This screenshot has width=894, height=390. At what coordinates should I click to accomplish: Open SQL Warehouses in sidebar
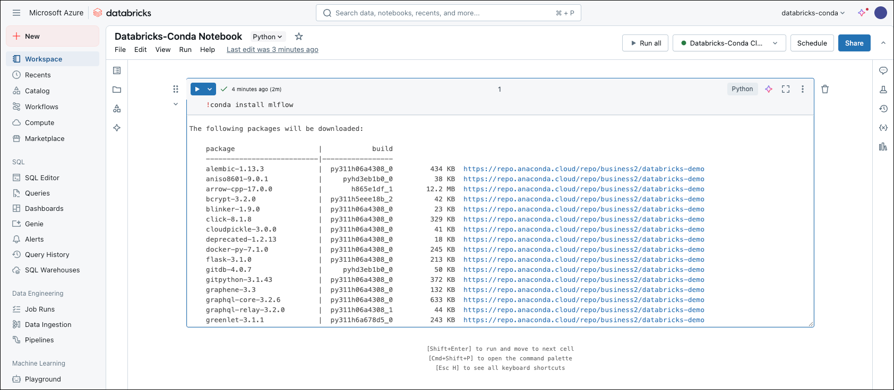click(53, 270)
